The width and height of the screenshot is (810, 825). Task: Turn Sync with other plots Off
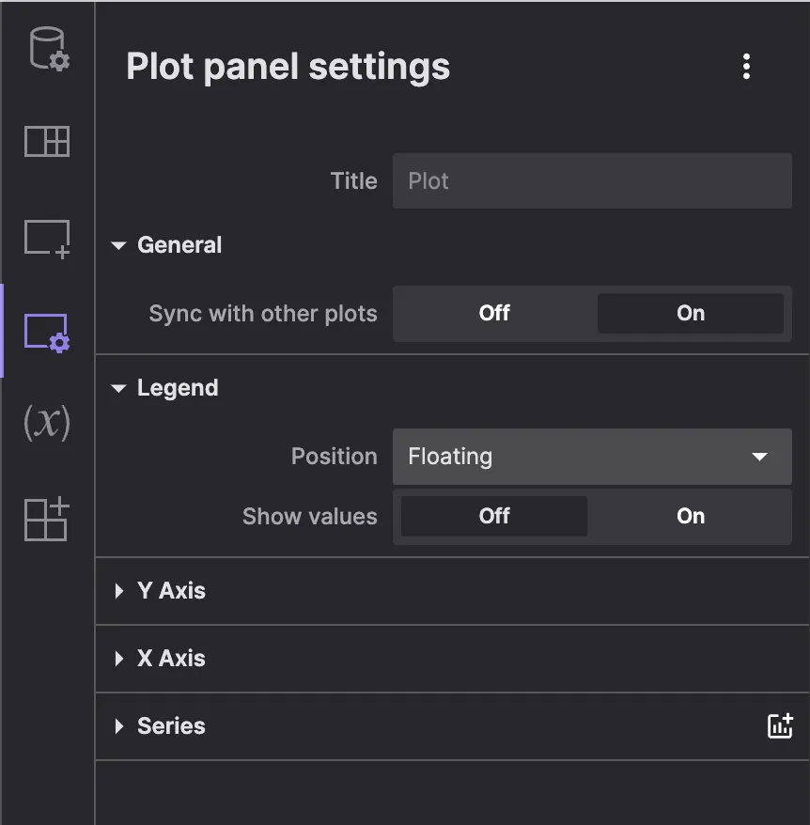[494, 313]
